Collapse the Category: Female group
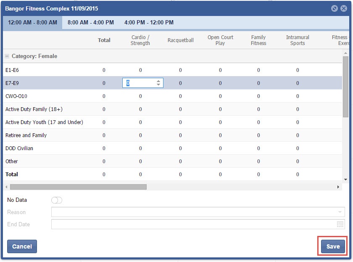Image resolution: width=353 pixels, height=262 pixels. click(7, 56)
